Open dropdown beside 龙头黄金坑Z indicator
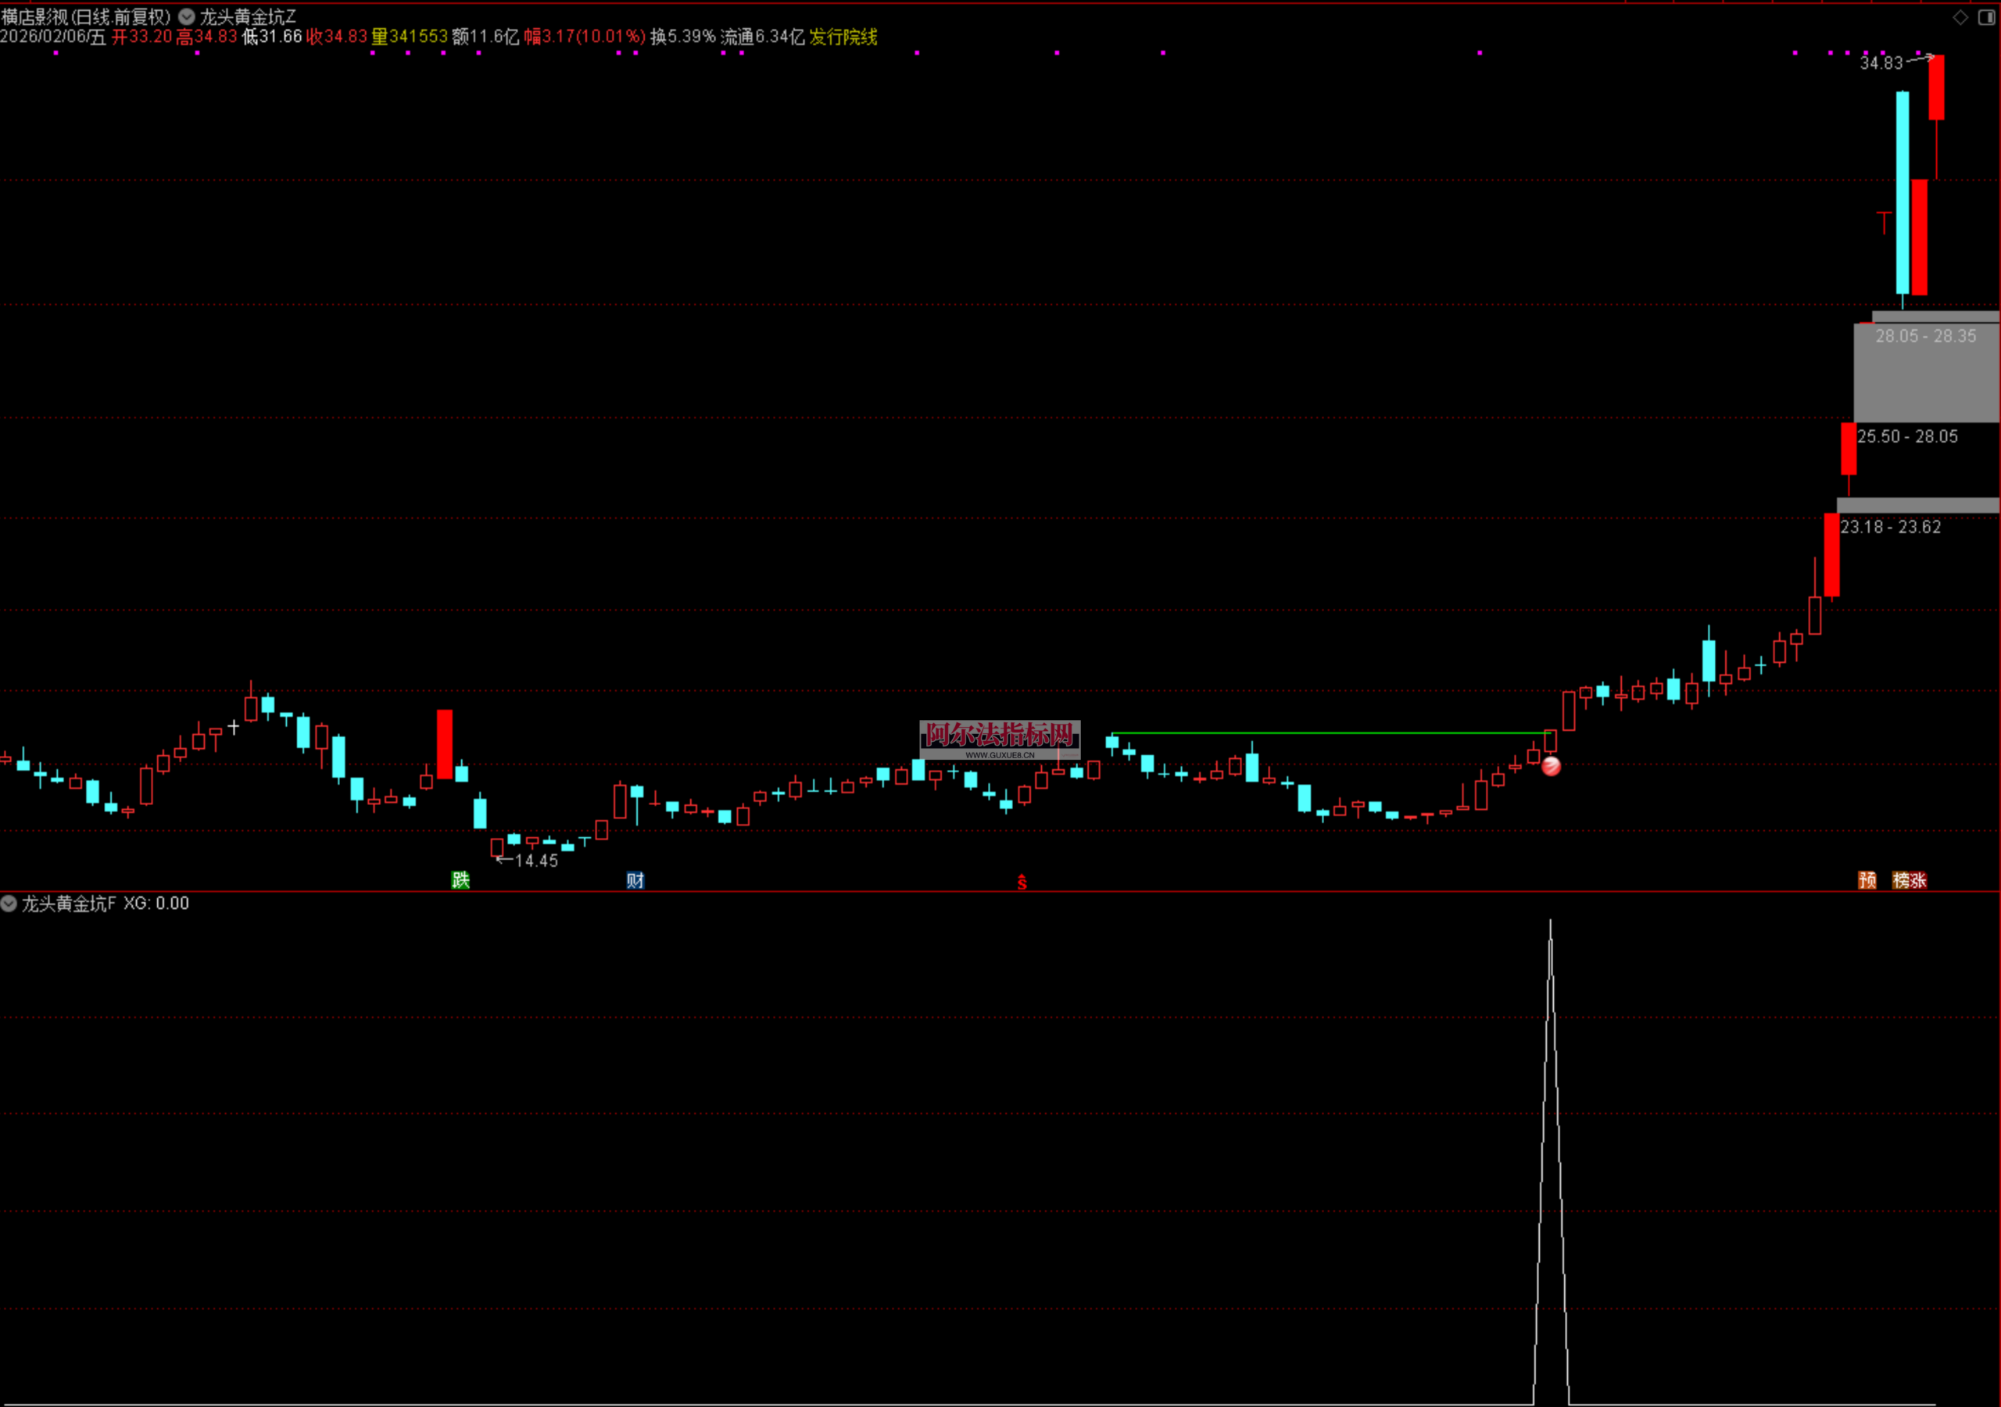 pos(187,16)
